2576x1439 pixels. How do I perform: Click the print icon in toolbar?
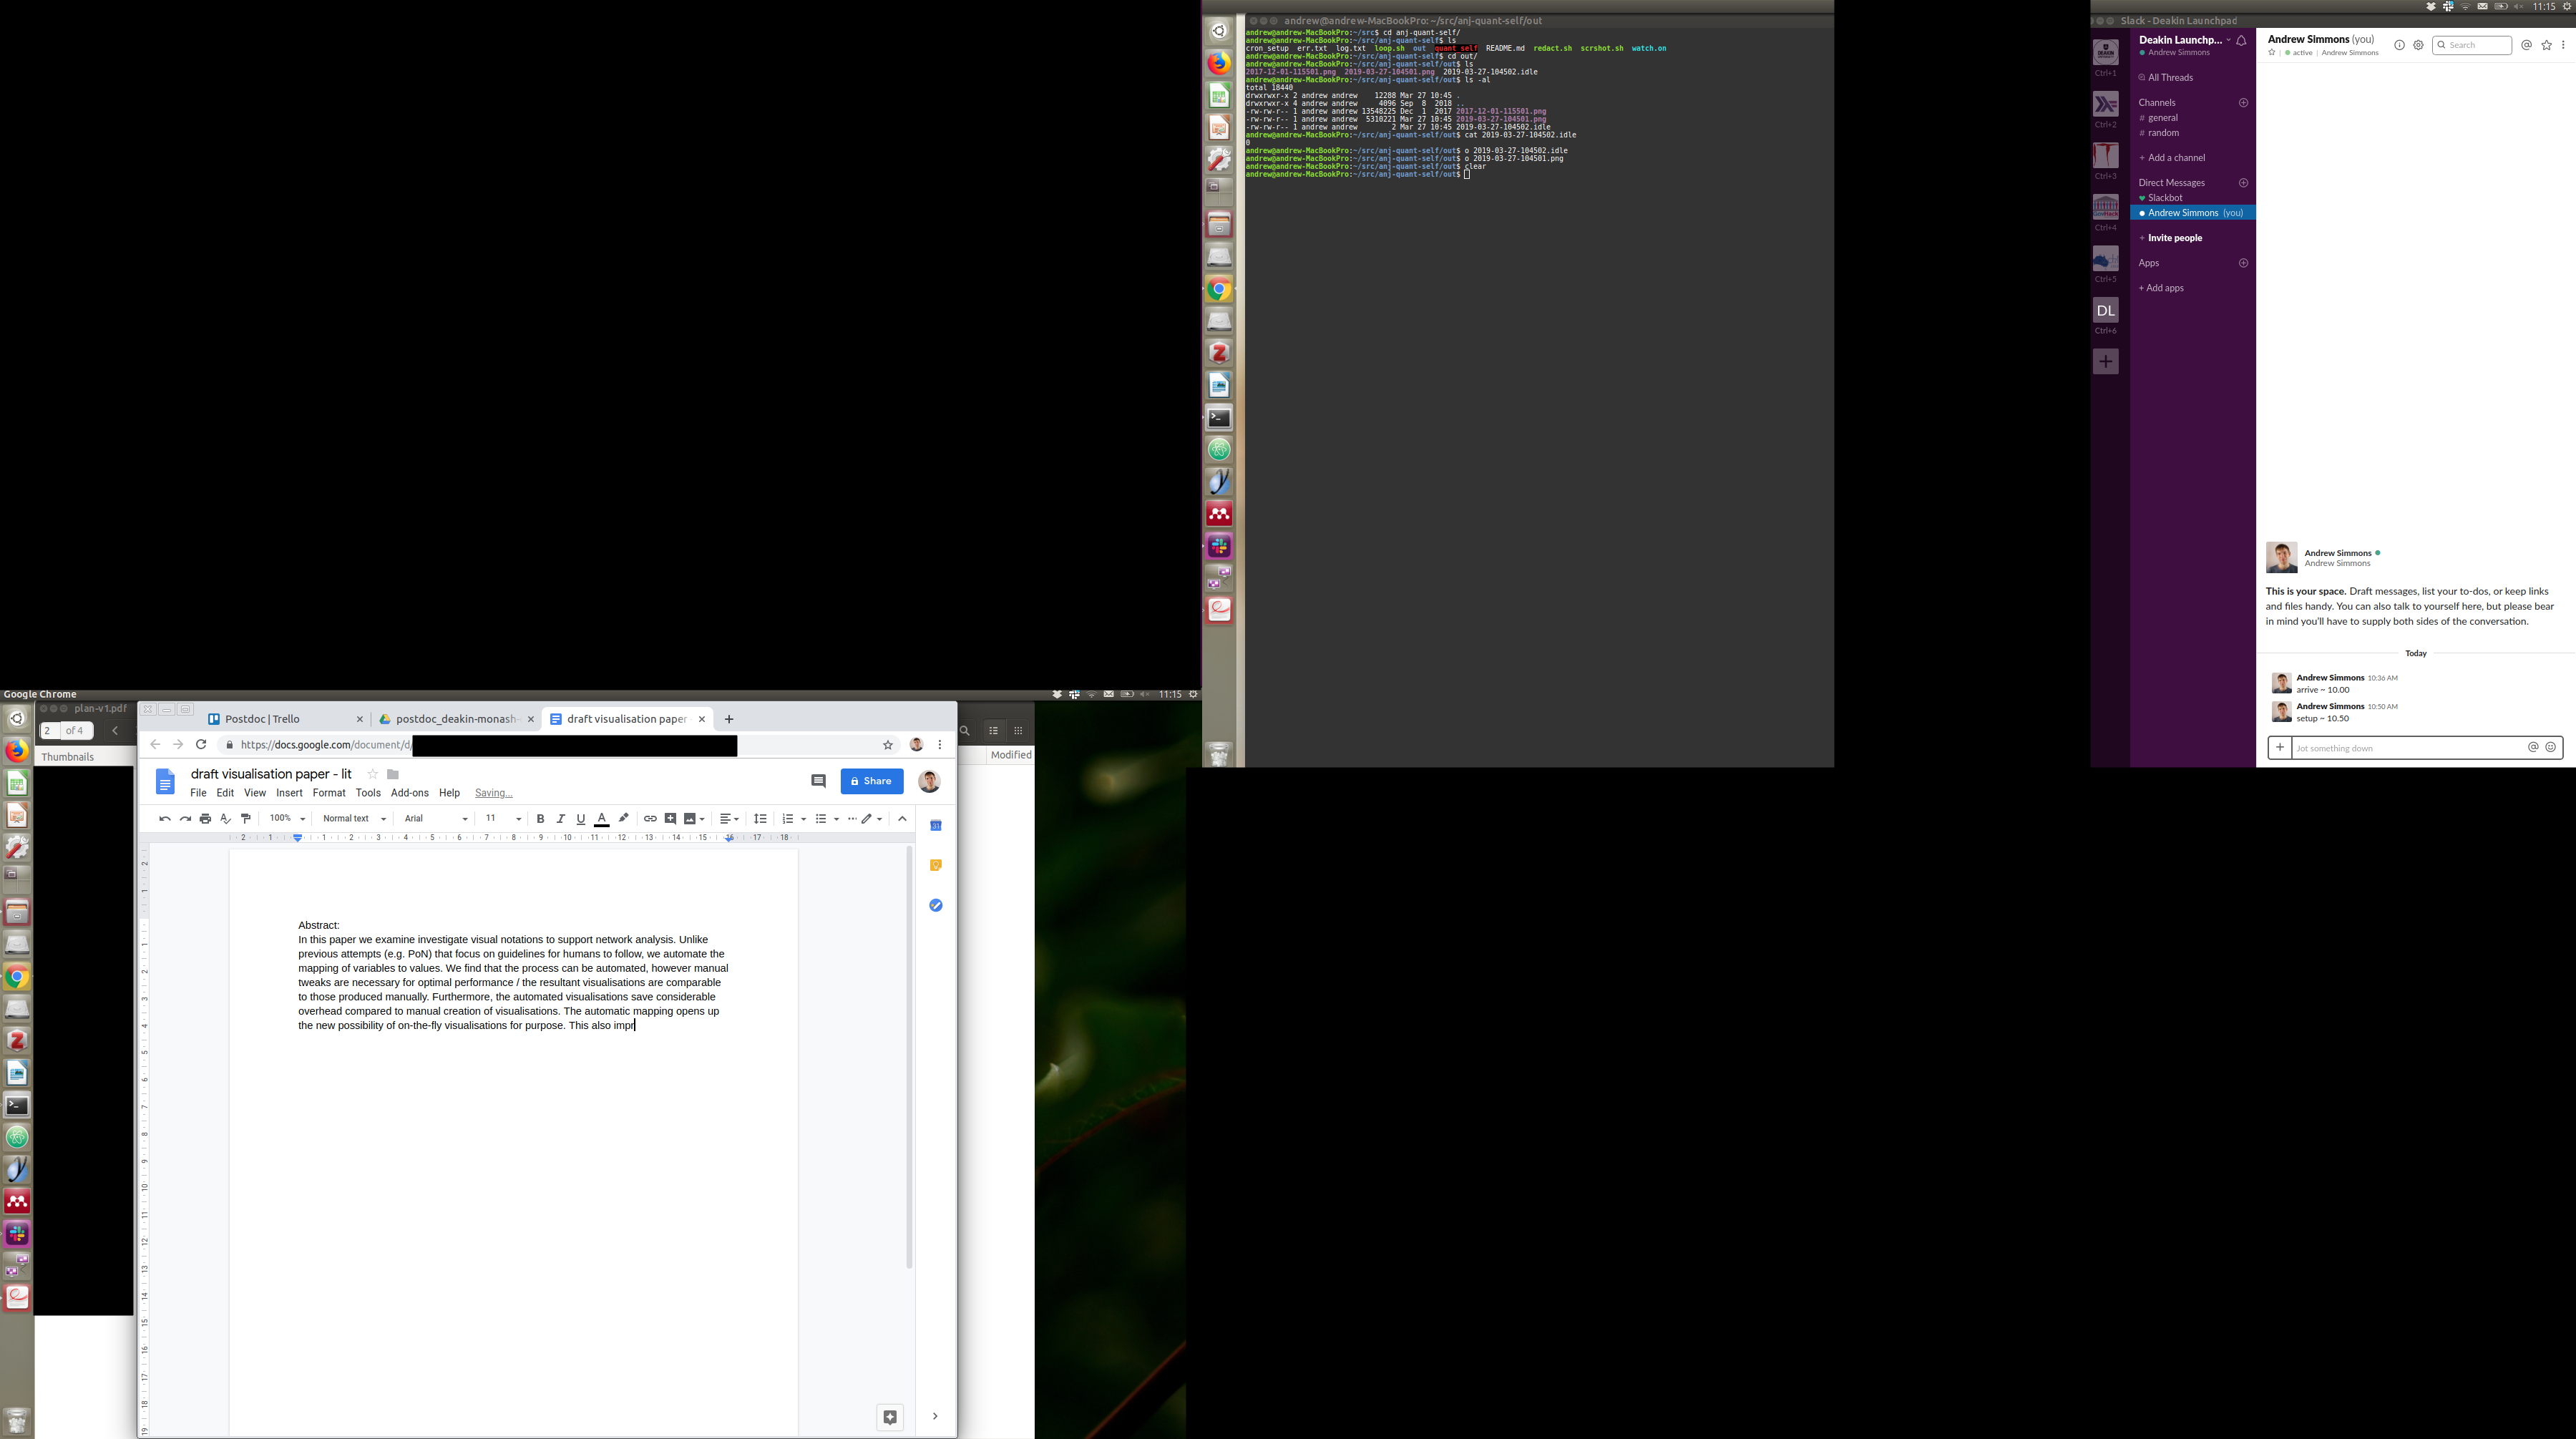click(x=205, y=818)
